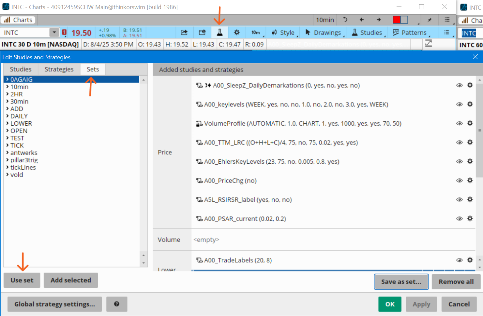Open the 10m timeframe selector
This screenshot has height=316, width=483.
[256, 33]
